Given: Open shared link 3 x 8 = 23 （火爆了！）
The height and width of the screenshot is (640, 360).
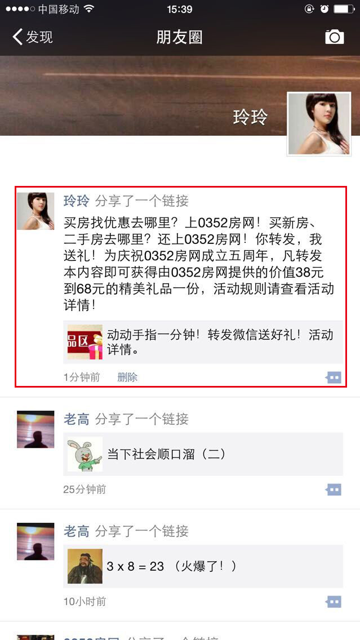Looking at the screenshot, I should click(x=203, y=566).
